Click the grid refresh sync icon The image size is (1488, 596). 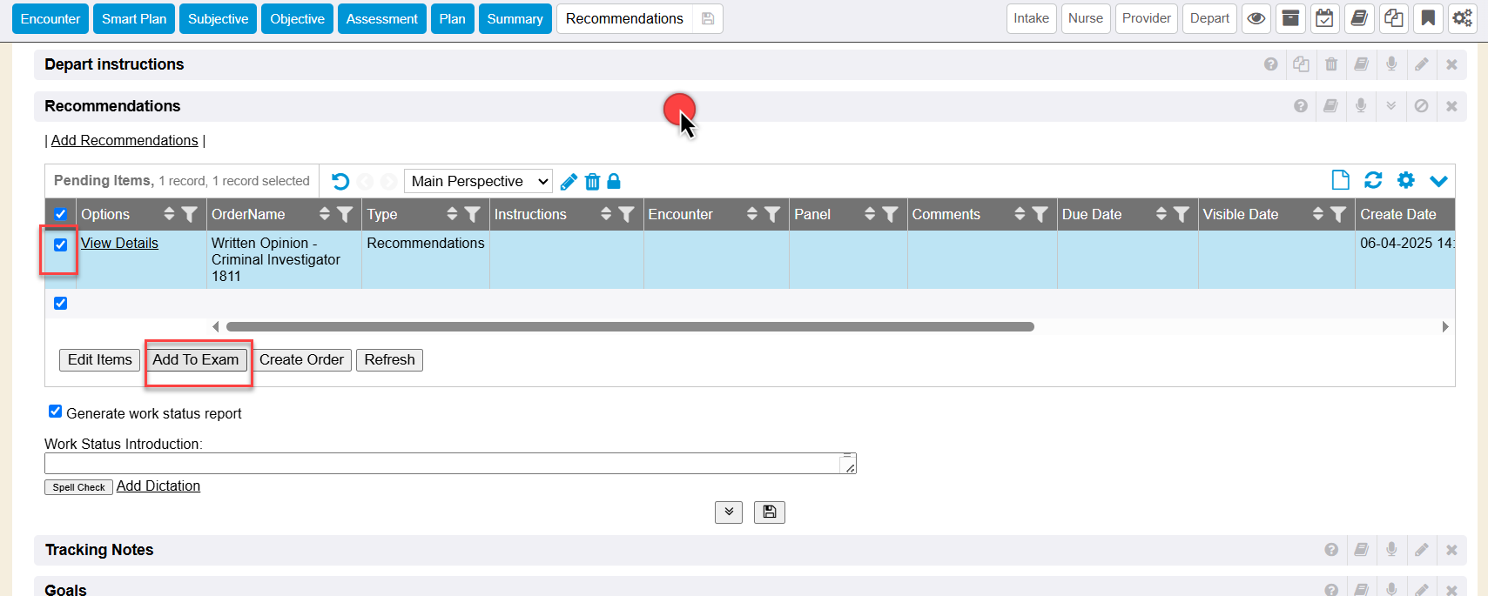[x=1373, y=180]
